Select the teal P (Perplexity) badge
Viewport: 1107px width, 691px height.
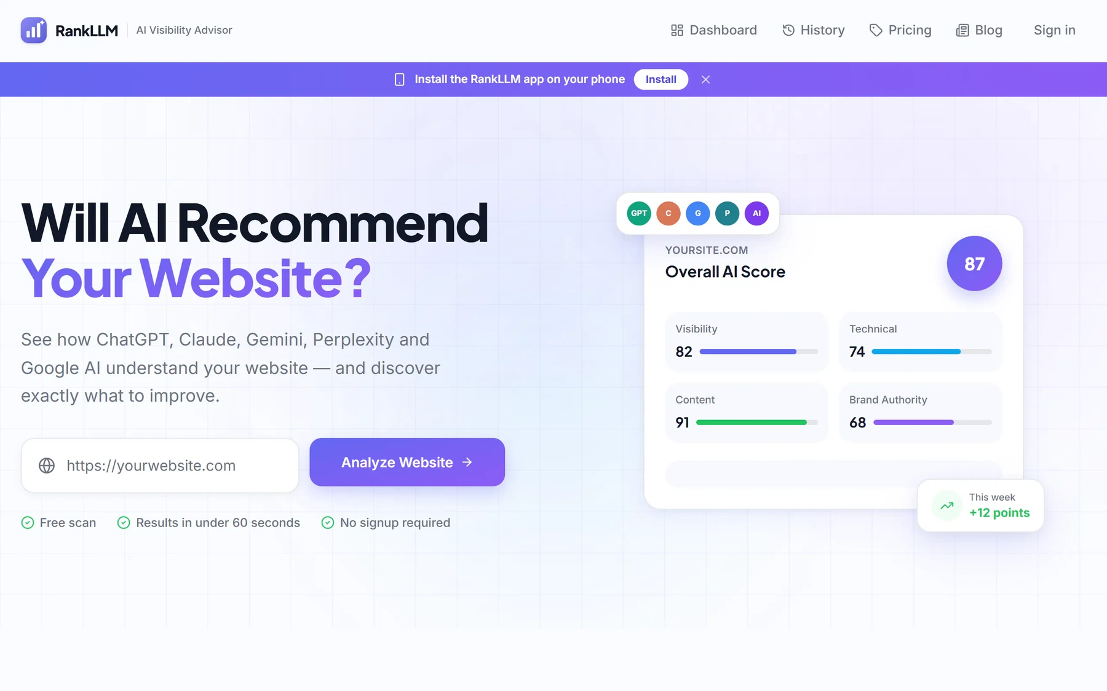click(x=728, y=213)
